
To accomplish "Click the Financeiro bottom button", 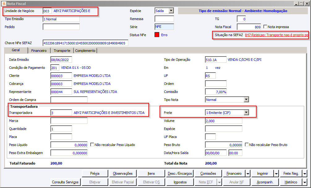I will tap(234, 173).
